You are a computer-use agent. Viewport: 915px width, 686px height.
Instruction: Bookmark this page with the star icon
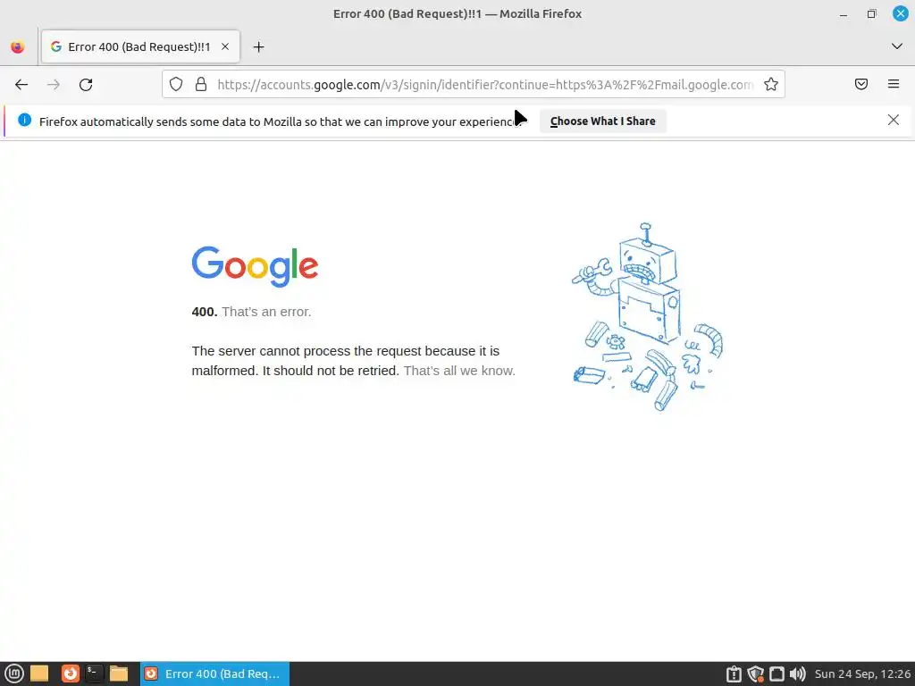tap(771, 84)
